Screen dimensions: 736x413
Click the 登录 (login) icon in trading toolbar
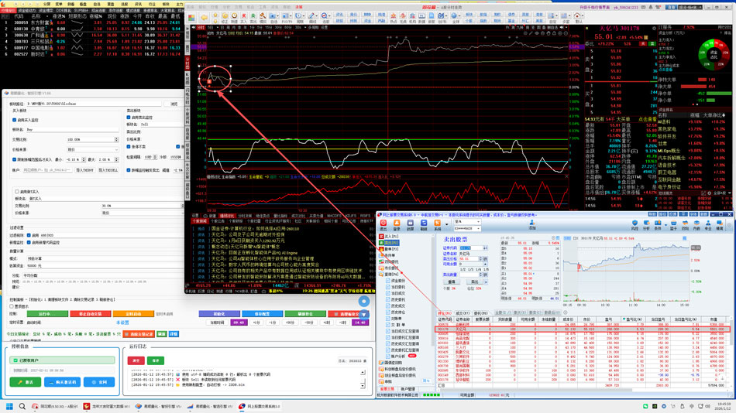click(x=397, y=224)
